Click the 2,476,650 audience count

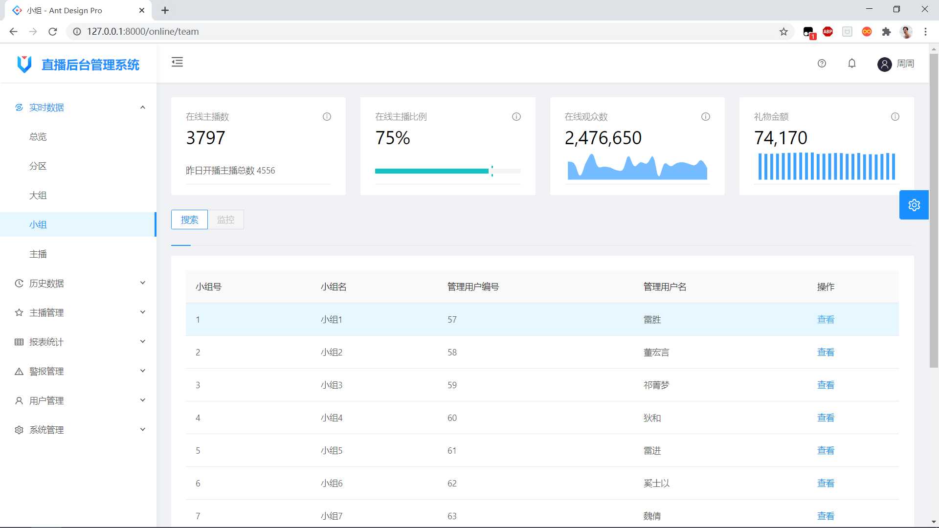click(603, 138)
